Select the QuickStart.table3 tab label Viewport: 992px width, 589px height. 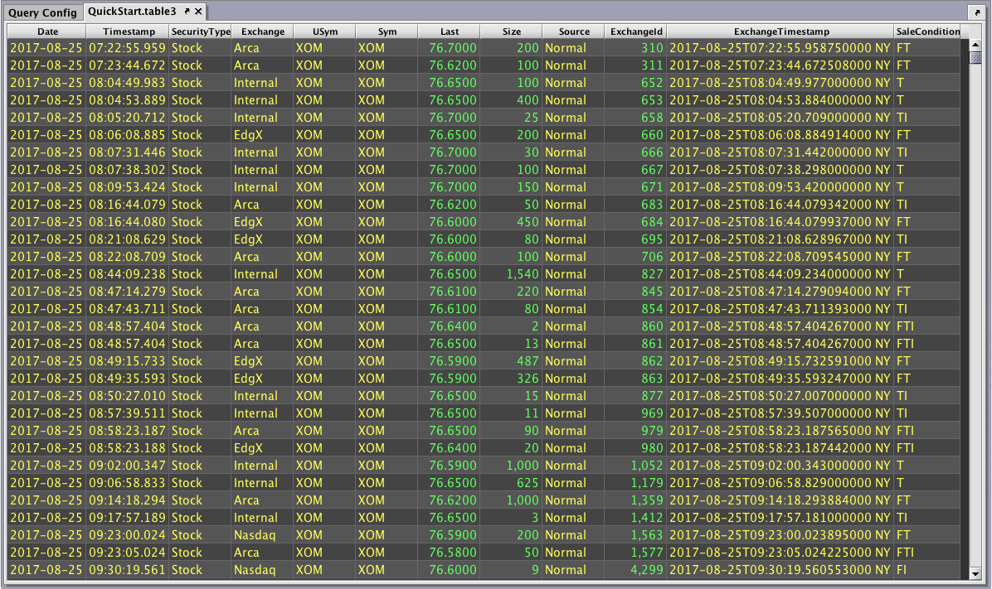click(x=133, y=12)
